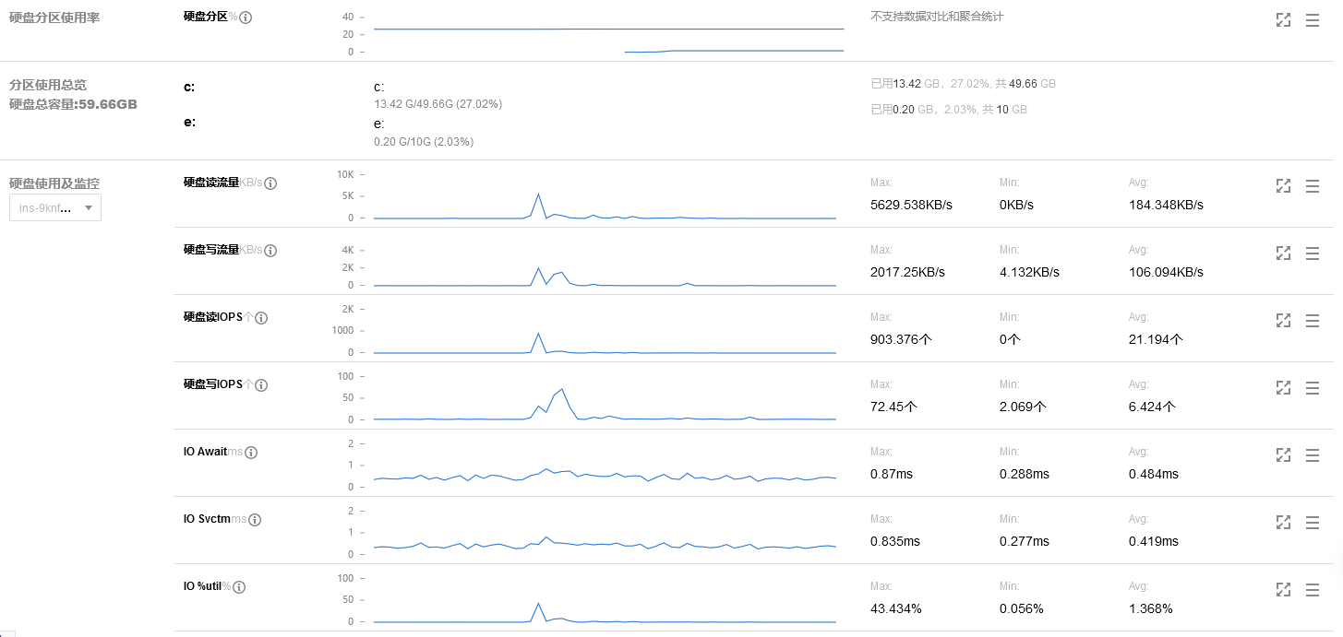Click the info icon beside IO %util

239,587
